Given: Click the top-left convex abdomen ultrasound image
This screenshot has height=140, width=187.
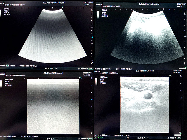Looking at the screenshot, I should pyautogui.click(x=53, y=36).
